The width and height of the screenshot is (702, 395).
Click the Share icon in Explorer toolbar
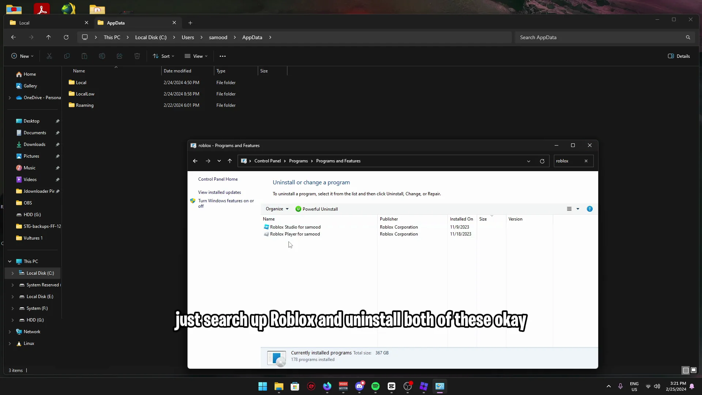(119, 56)
